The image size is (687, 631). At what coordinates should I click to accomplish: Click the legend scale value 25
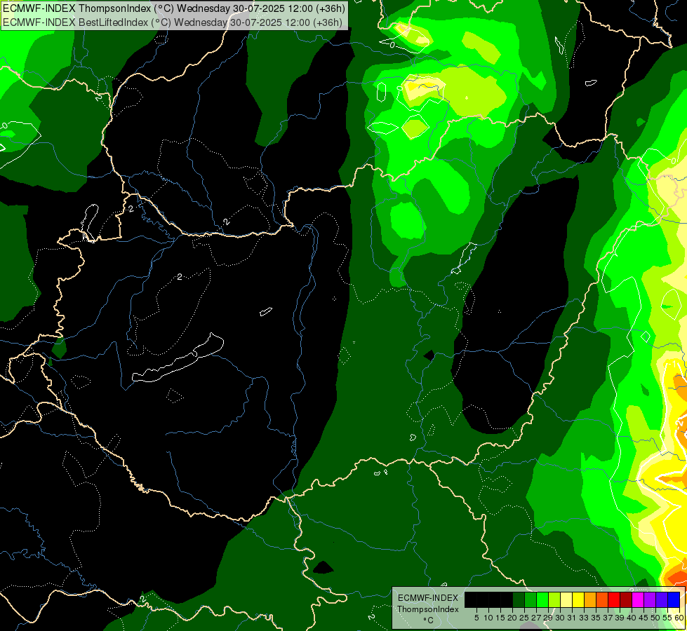coord(524,618)
